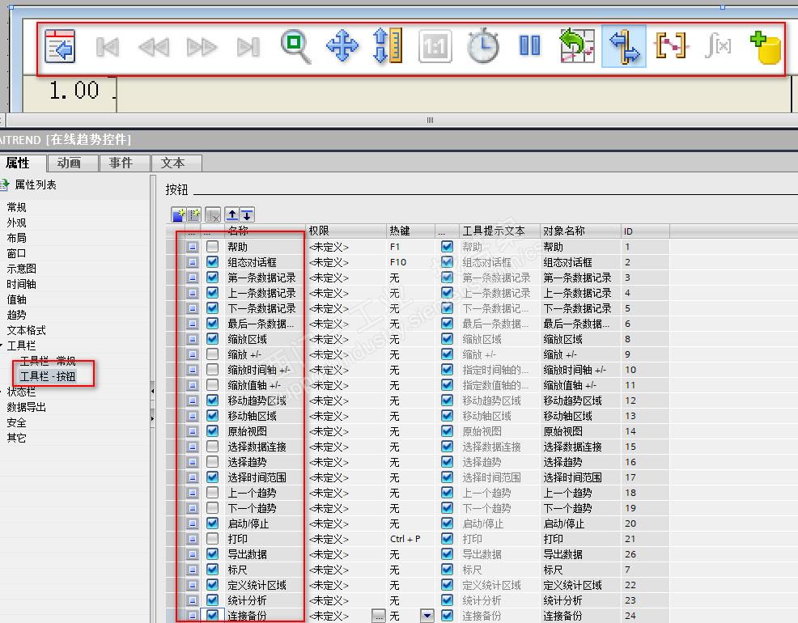
Task: Go to next data record icon
Action: tap(202, 47)
